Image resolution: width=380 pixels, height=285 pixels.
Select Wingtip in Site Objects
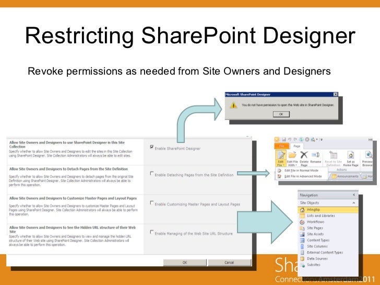point(328,210)
